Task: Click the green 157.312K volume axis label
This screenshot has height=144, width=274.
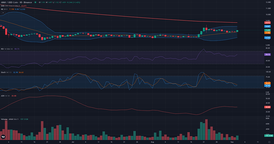Action: (x=269, y=136)
